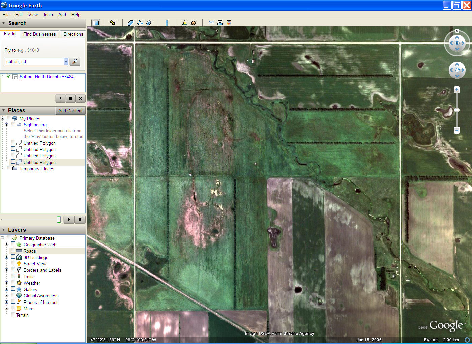Open the Add menu
The width and height of the screenshot is (472, 344).
point(62,15)
